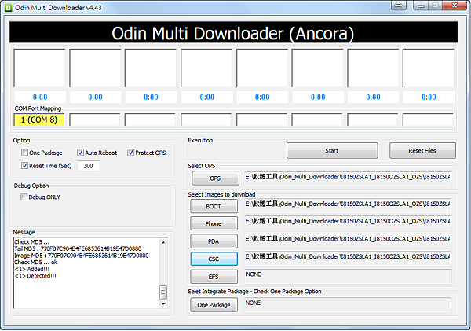The width and height of the screenshot is (471, 331).
Task: Click the EFS path field showing NONE
Action: [x=348, y=276]
